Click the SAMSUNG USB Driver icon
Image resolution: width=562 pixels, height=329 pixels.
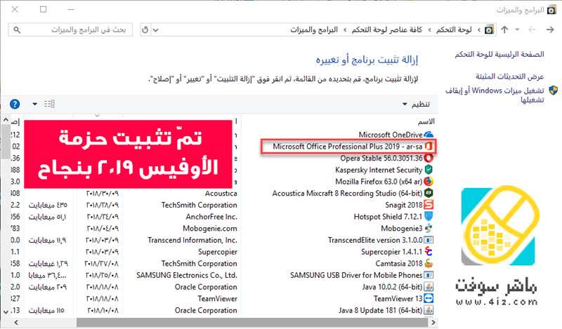tap(429, 275)
